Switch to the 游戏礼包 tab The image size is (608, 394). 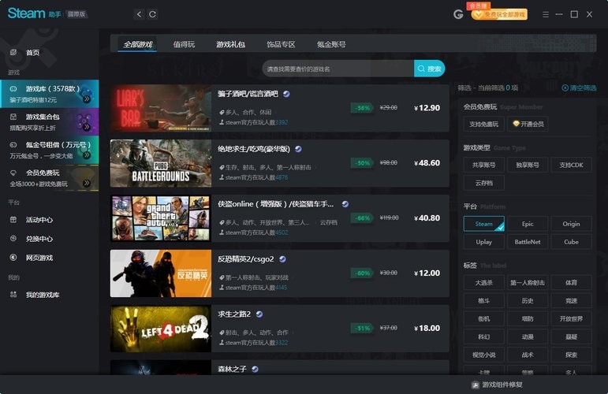point(230,44)
